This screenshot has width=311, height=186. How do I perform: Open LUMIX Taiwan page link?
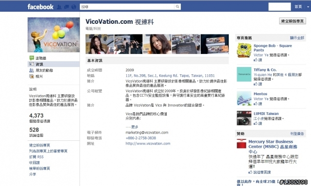pyautogui.click(x=266, y=114)
